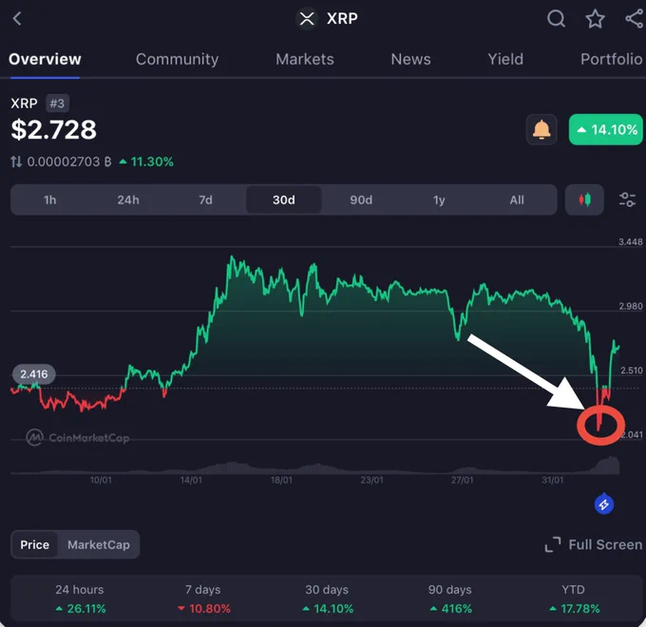Viewport: 646px width, 627px height.
Task: Tap the #3 rank badge
Action: pos(57,103)
